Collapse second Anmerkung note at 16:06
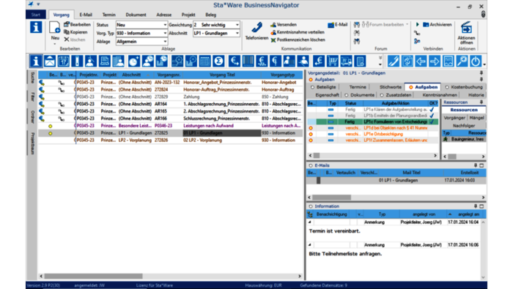This screenshot has width=513, height=289. click(x=310, y=244)
